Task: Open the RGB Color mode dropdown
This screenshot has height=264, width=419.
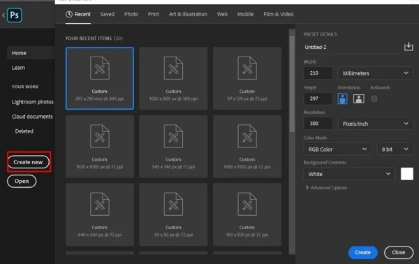Action: [x=337, y=149]
